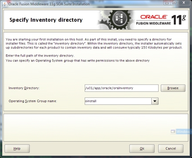192x158 pixels.
Task: Click the Cancel button
Action: coord(171,148)
